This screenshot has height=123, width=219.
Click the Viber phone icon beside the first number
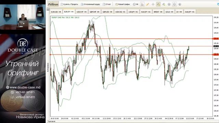coord(12,92)
